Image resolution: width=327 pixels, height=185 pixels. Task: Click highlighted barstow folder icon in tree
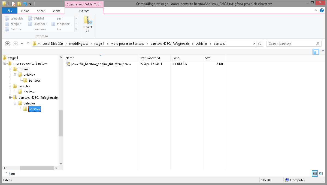[25, 109]
